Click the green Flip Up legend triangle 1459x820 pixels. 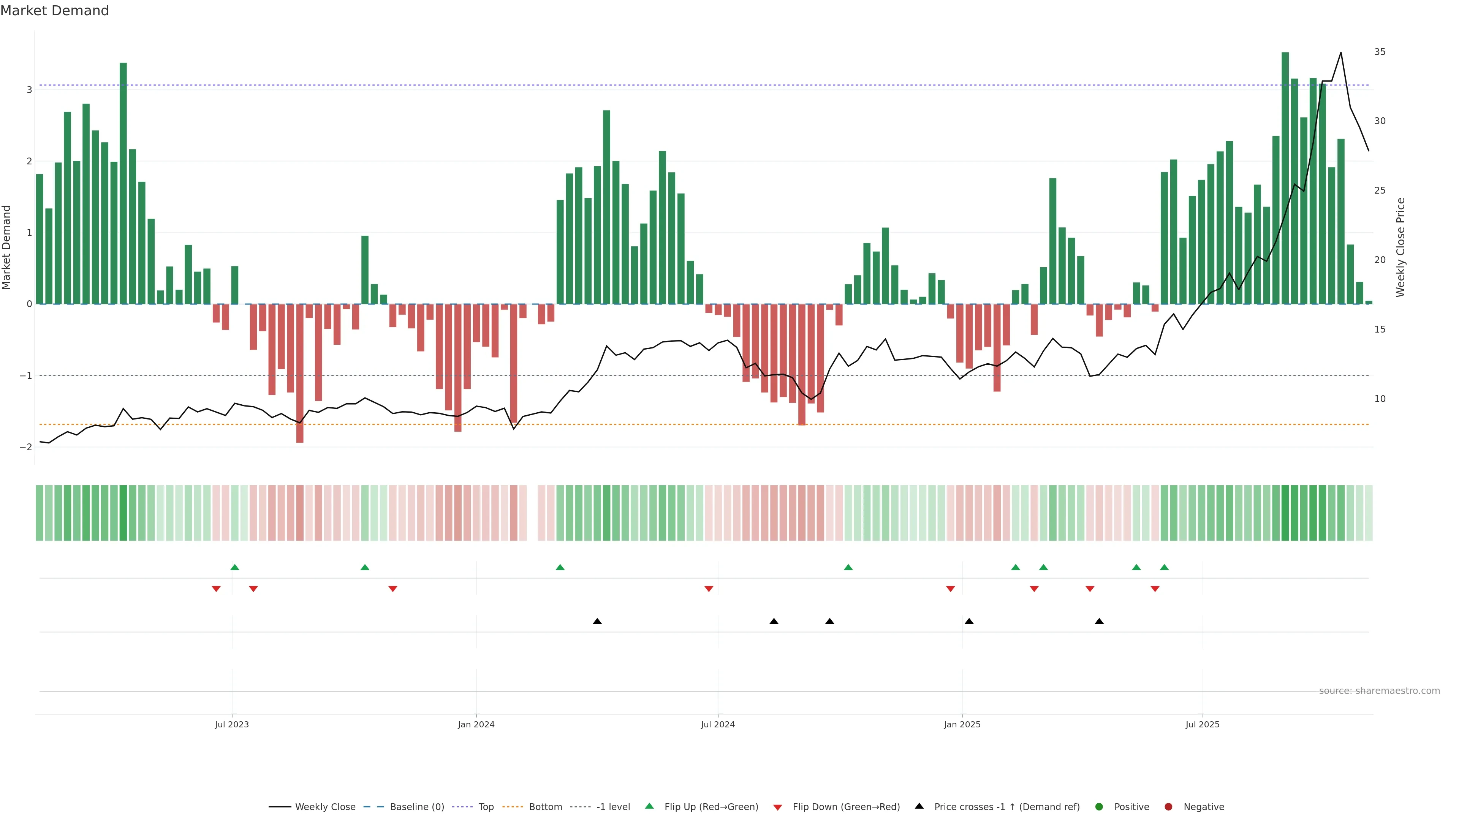pyautogui.click(x=650, y=806)
